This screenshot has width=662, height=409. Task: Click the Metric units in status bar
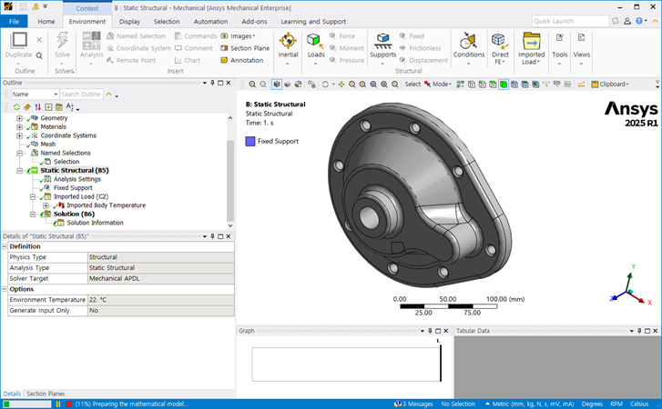click(x=529, y=404)
